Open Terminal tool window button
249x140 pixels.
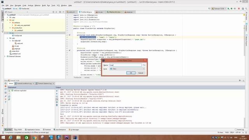coord(47,129)
